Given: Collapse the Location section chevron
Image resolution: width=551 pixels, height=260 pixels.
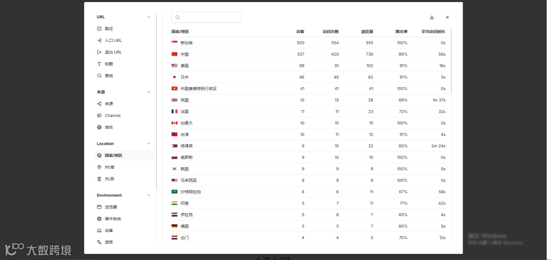Looking at the screenshot, I should tap(148, 144).
